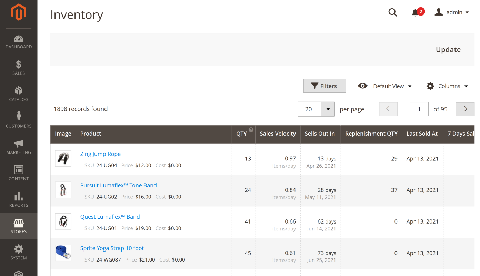
Task: Open the notifications bell icon
Action: (415, 13)
